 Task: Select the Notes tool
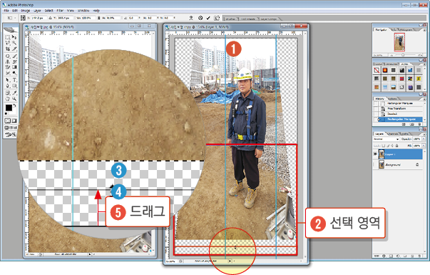tap(7, 93)
